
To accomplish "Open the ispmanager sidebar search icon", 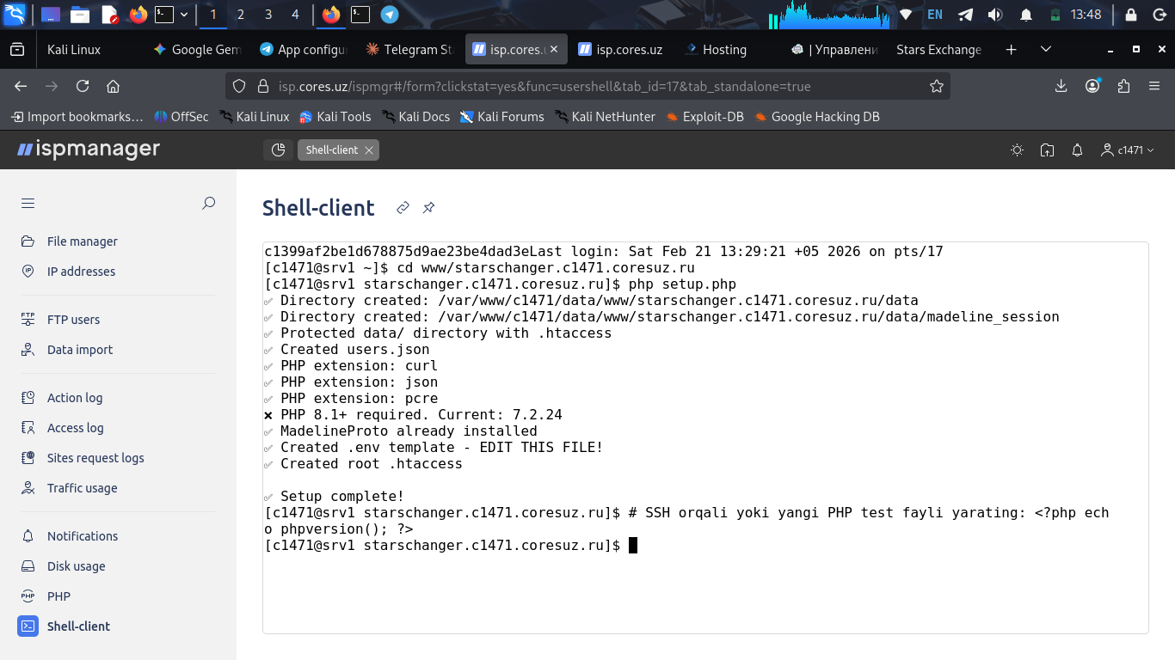I will tap(208, 204).
